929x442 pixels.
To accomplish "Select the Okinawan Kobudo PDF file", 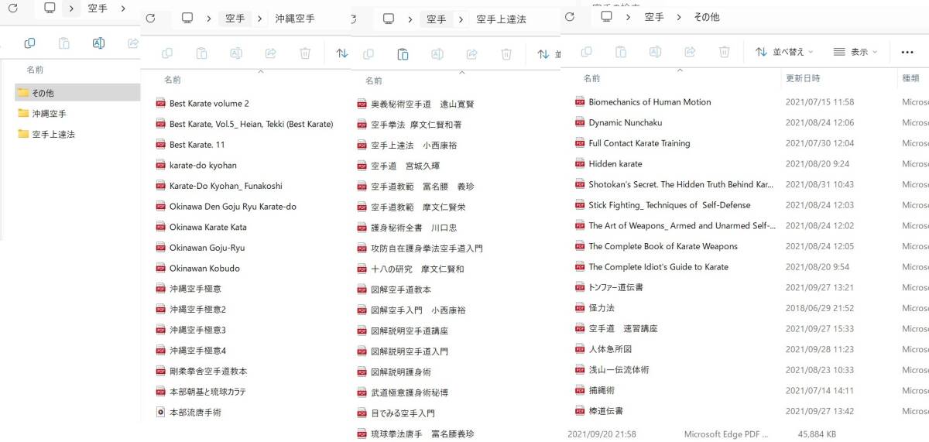I will [x=204, y=269].
